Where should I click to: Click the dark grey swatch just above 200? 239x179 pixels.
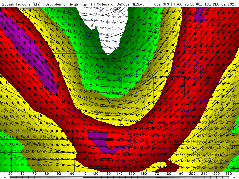[x=195, y=177]
